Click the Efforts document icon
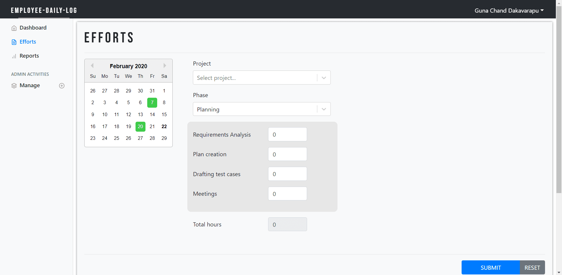Screen dimensions: 562x275 point(14,42)
